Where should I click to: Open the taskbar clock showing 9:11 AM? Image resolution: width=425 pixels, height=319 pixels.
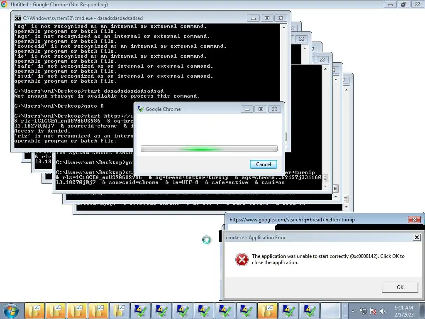(404, 311)
